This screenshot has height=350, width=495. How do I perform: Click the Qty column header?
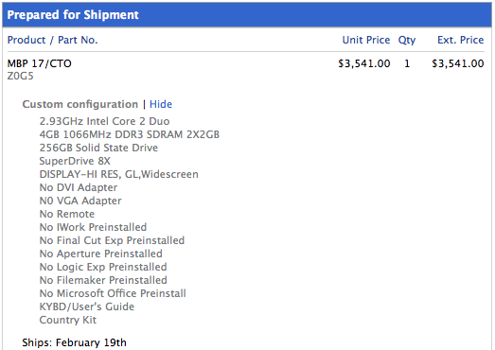point(407,41)
